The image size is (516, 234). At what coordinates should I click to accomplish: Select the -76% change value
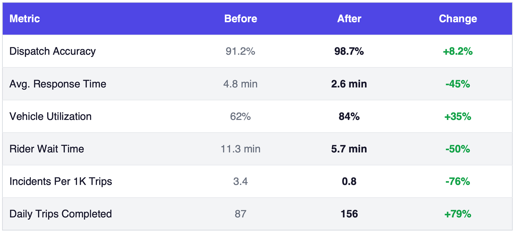coord(458,182)
